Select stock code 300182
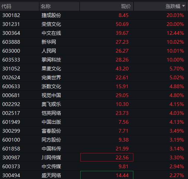This screenshot has height=179, width=188. (11, 15)
